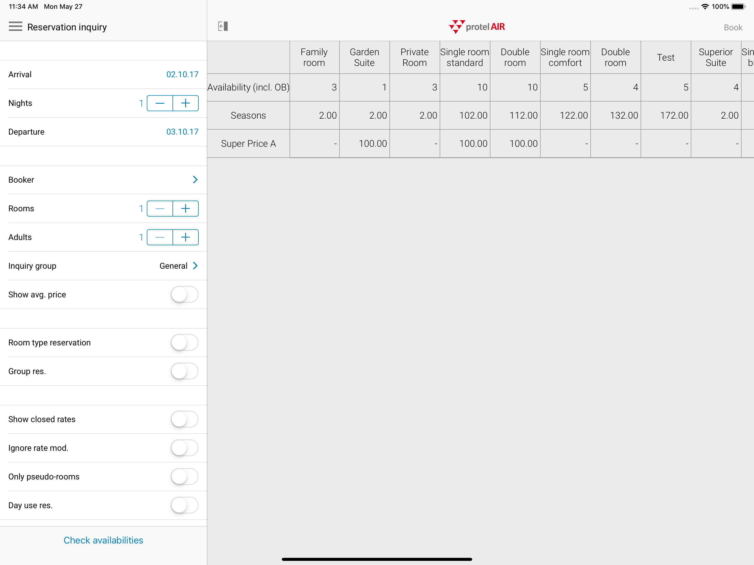Screen dimensions: 754x565
Task: Click the protel AIR logo
Action: pos(477,26)
